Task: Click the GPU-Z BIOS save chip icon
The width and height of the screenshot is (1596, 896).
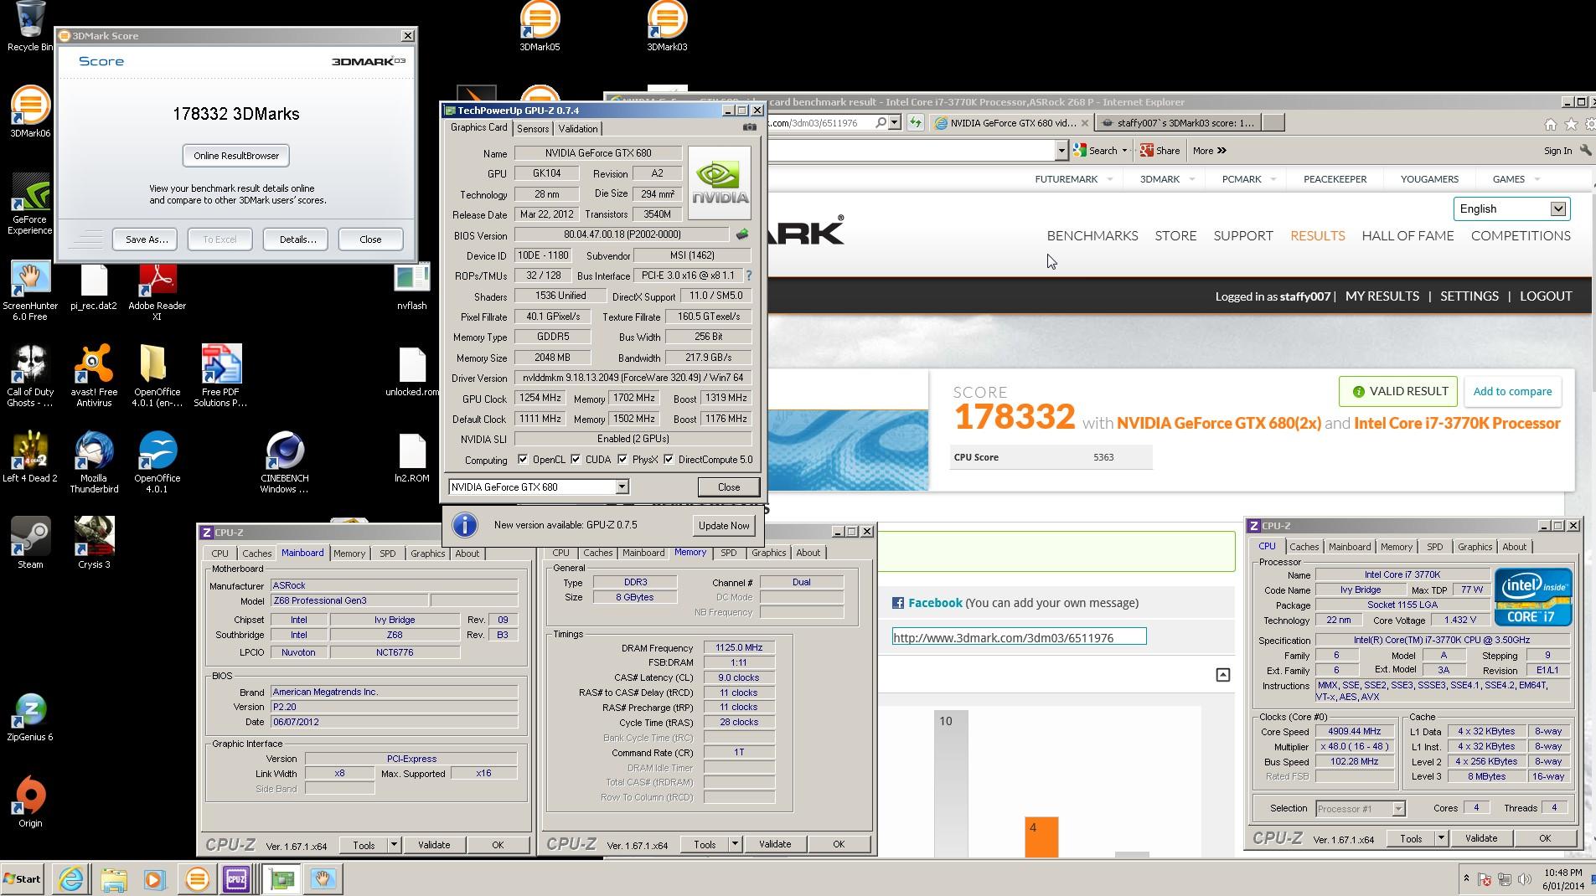Action: (742, 234)
